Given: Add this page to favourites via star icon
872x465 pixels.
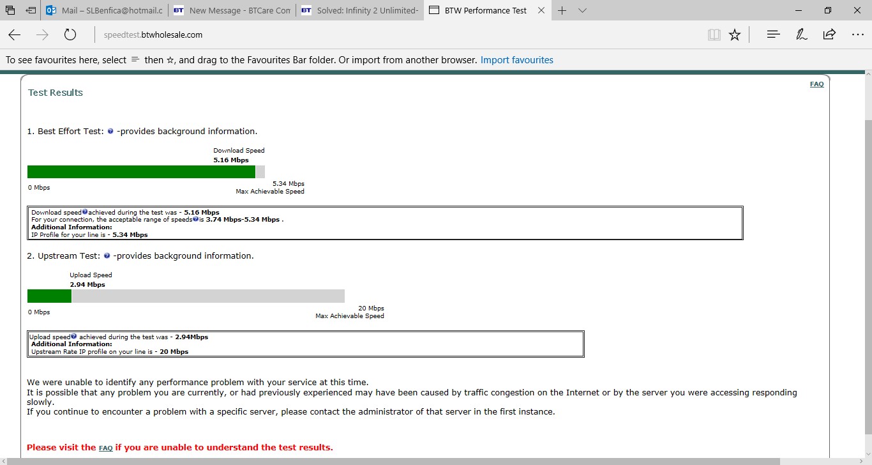Looking at the screenshot, I should pos(735,35).
